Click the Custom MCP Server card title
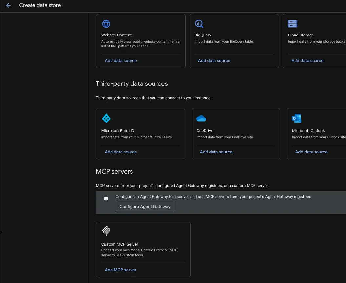 (x=120, y=244)
